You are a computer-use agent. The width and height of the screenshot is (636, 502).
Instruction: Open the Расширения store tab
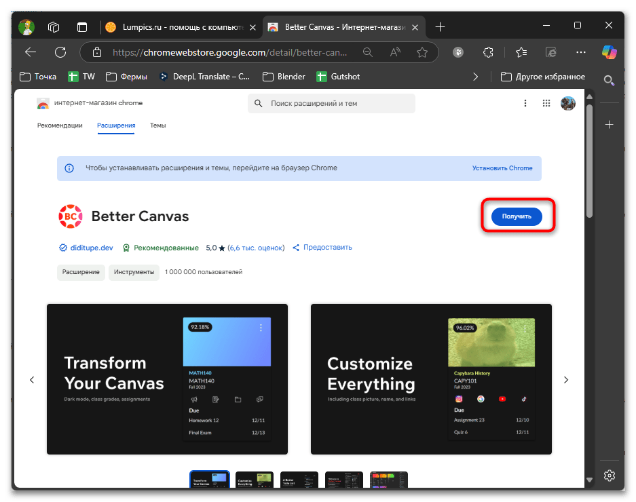tap(116, 125)
